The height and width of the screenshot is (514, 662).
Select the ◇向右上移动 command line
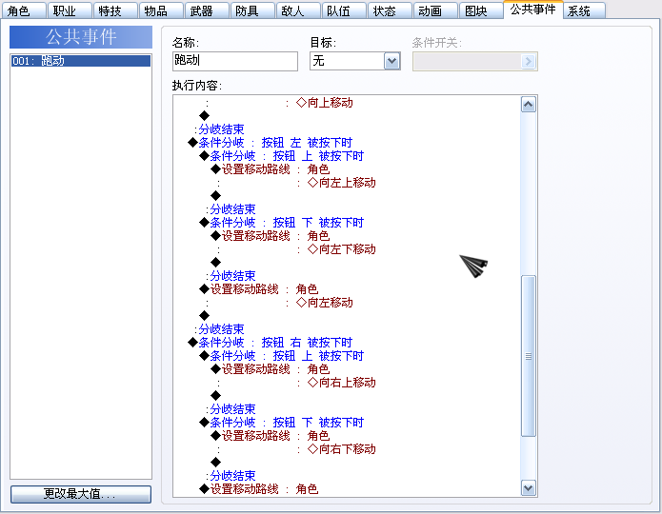pyautogui.click(x=341, y=383)
